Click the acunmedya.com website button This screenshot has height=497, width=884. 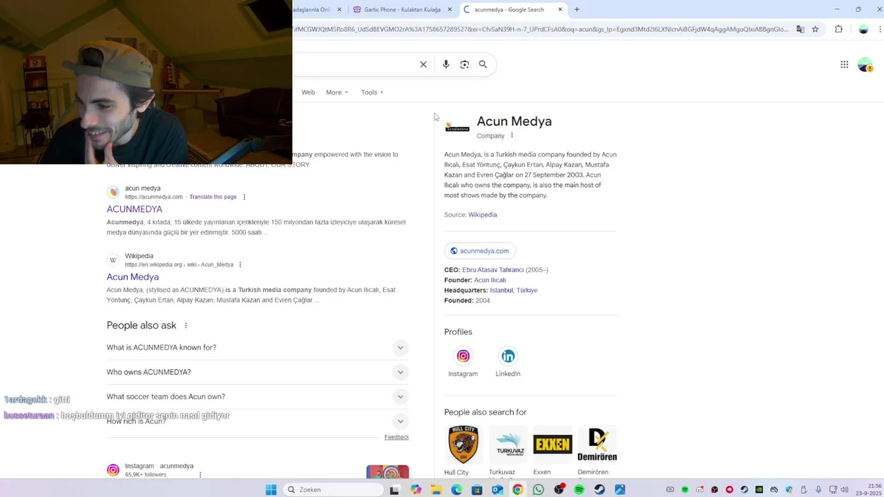click(x=480, y=251)
